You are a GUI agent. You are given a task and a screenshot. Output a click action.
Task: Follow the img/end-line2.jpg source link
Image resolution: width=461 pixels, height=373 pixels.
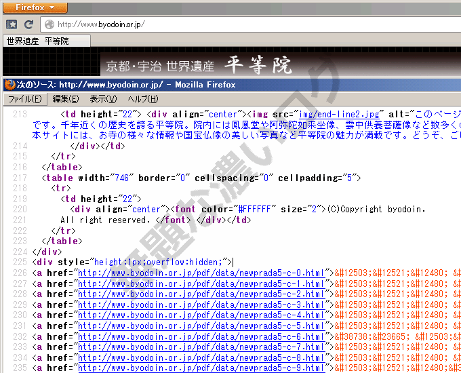coord(339,115)
